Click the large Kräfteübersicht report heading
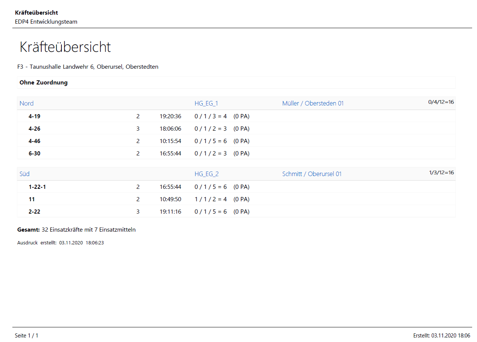Viewport: 477px width, 342px height. pyautogui.click(x=65, y=47)
